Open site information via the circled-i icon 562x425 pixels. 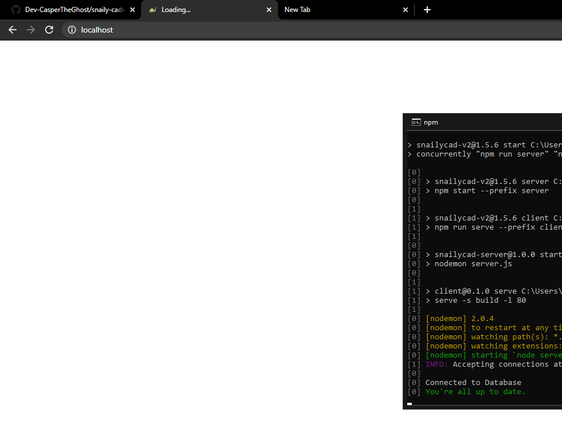point(71,30)
